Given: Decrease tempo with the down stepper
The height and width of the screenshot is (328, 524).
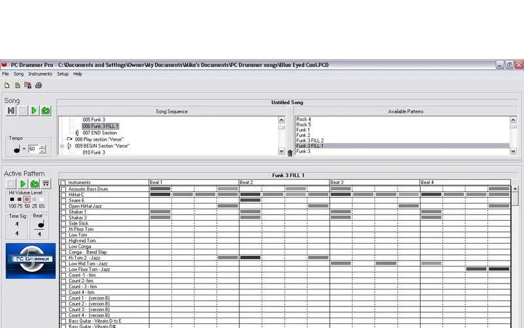Looking at the screenshot, I should coord(43,151).
